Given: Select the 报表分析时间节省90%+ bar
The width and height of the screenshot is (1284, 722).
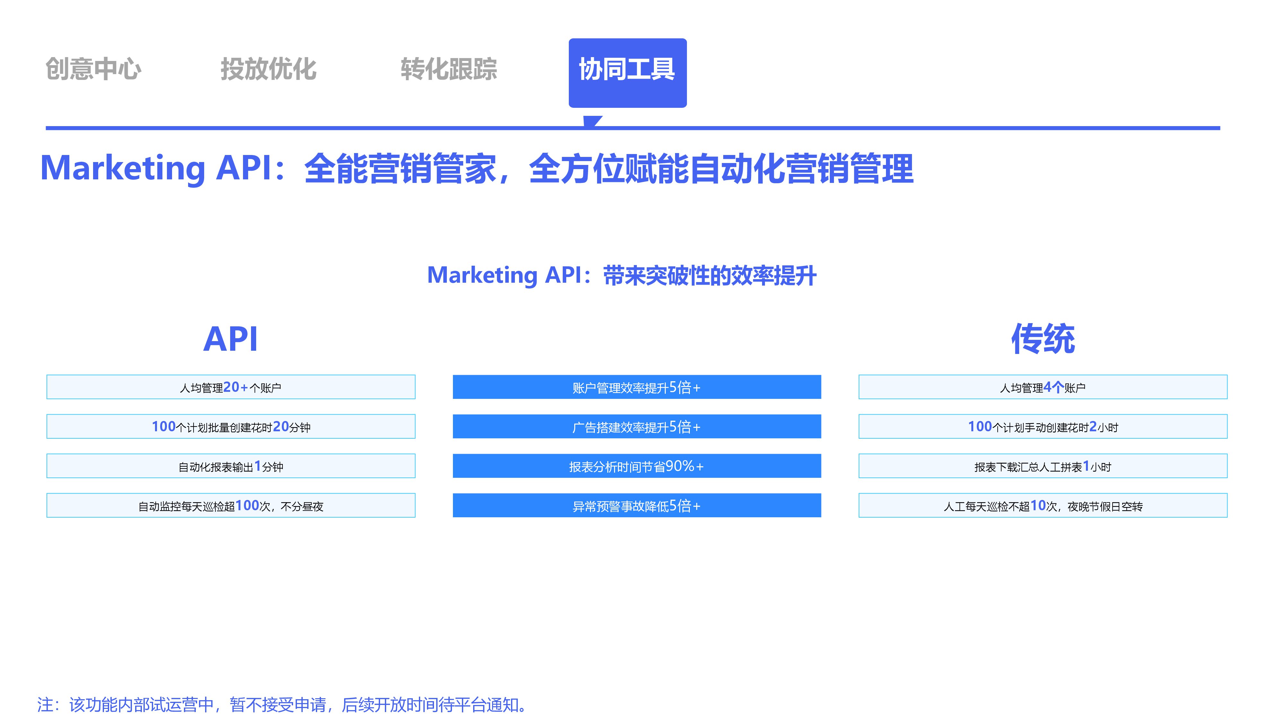Looking at the screenshot, I should click(637, 466).
